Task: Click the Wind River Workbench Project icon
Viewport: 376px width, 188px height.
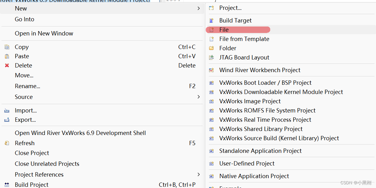Action: 211,70
